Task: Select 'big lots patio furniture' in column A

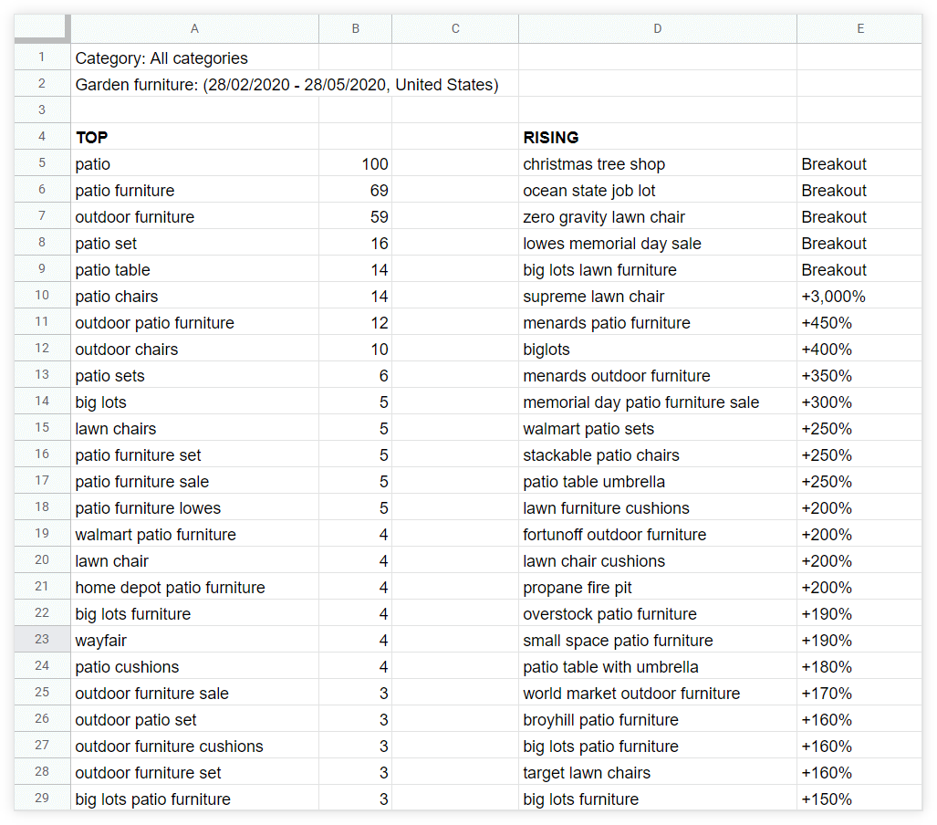Action: tap(195, 799)
